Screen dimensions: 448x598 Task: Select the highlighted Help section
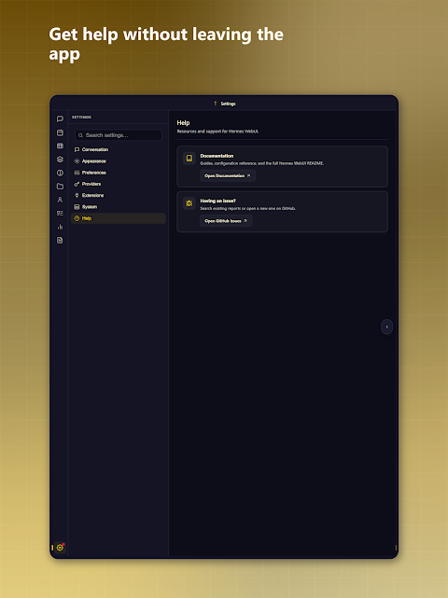click(x=119, y=218)
